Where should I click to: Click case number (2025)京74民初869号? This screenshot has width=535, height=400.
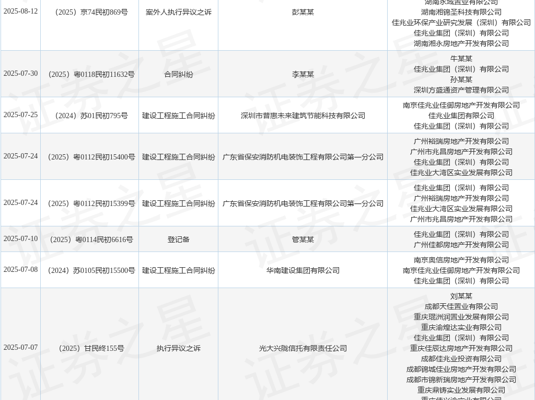(x=90, y=13)
